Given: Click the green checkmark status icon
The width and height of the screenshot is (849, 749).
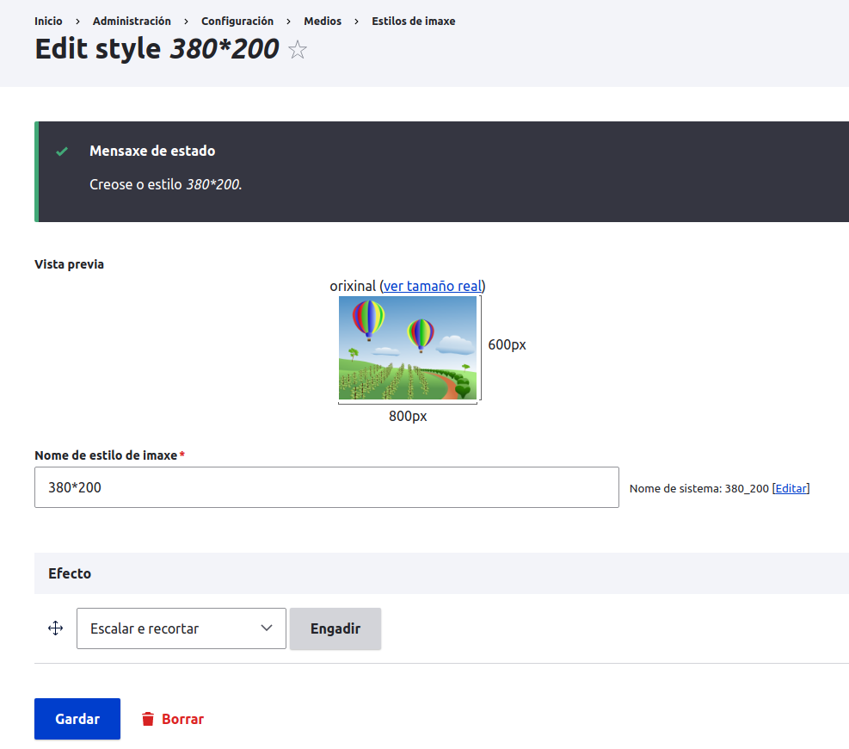Looking at the screenshot, I should (62, 152).
